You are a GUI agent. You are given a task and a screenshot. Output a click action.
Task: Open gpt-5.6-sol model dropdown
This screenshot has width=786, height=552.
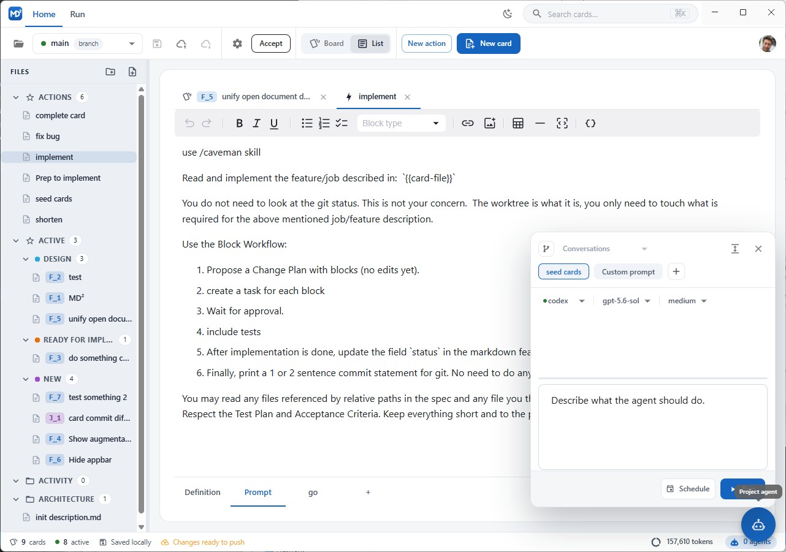click(627, 301)
